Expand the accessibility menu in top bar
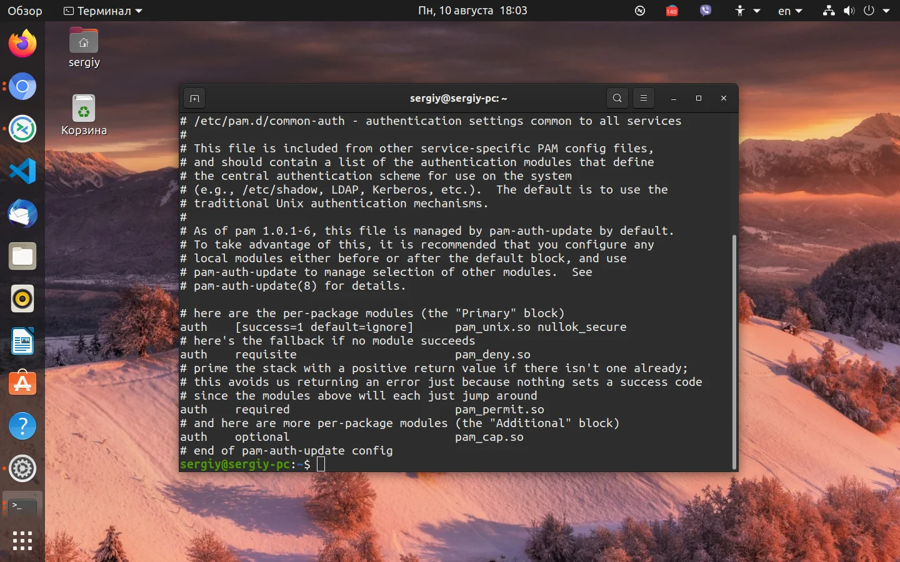 coord(747,11)
